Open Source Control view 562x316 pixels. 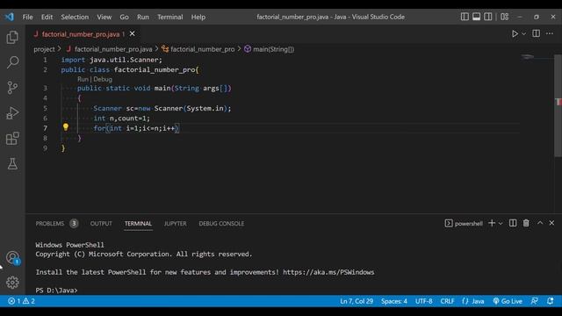click(12, 88)
